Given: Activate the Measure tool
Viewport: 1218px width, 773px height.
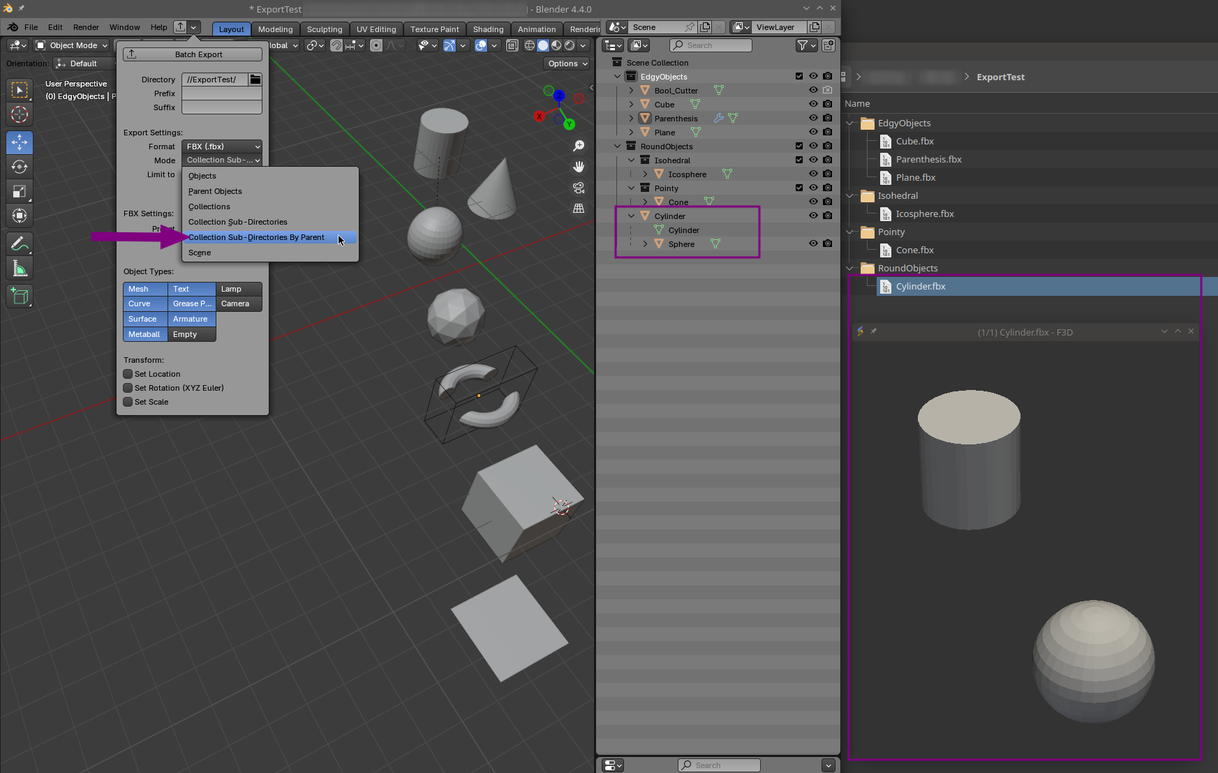Looking at the screenshot, I should pos(19,268).
